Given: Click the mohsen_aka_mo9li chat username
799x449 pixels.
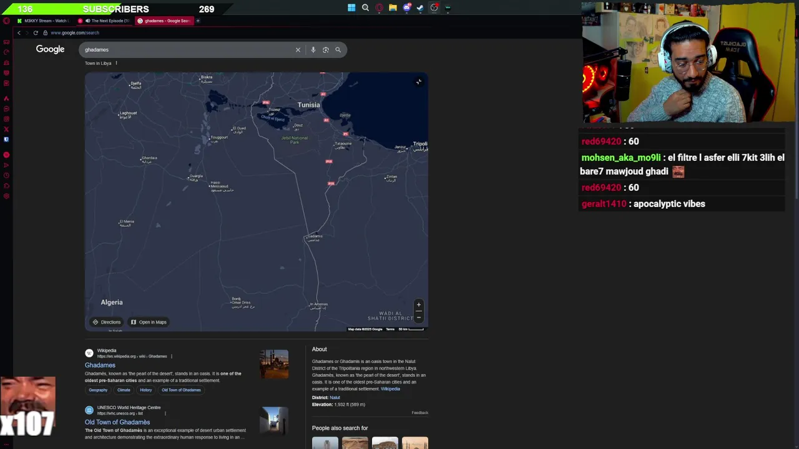Looking at the screenshot, I should (x=620, y=158).
